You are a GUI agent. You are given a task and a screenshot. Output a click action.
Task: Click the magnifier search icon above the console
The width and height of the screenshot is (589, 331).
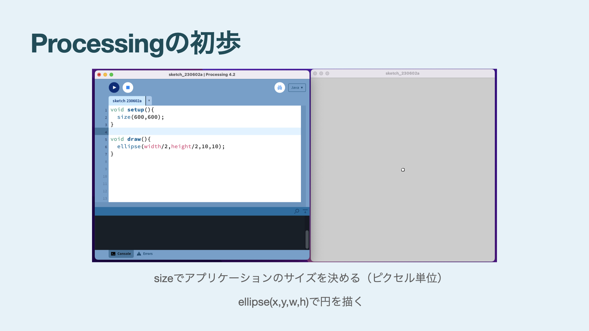click(x=297, y=211)
